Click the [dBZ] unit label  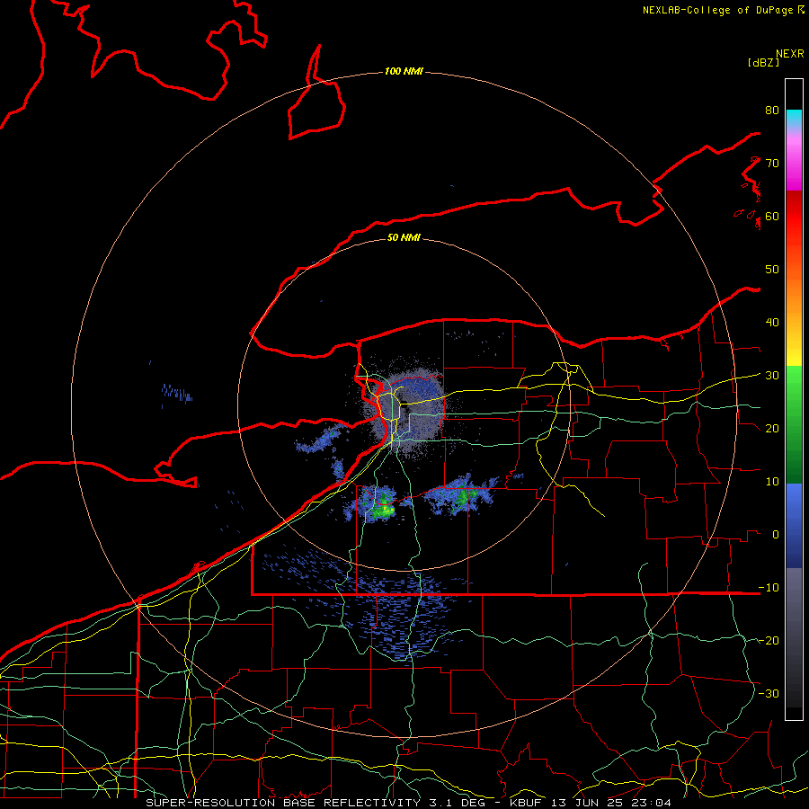763,63
